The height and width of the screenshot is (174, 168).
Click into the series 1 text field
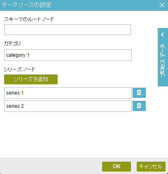[68, 93]
